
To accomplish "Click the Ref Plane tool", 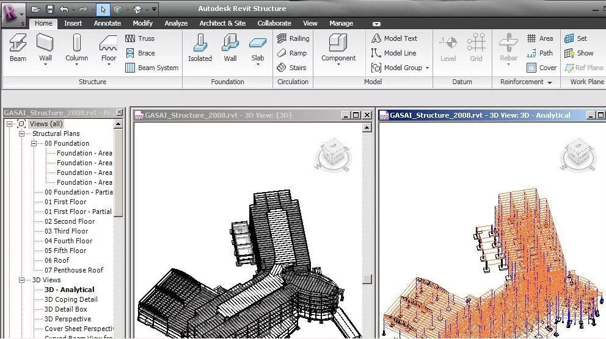I will click(x=584, y=68).
